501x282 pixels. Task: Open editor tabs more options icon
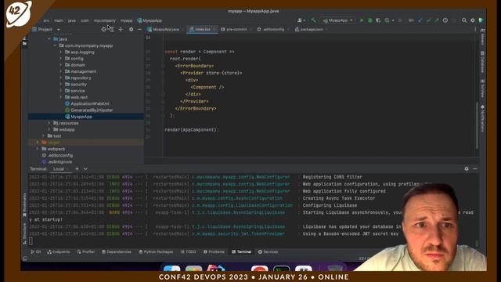pyautogui.click(x=475, y=30)
